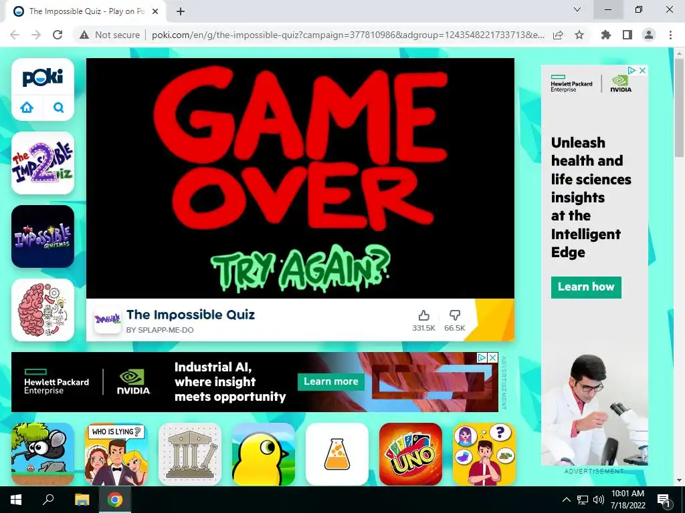This screenshot has width=685, height=513.
Task: Click scrollbar down arrow
Action: 679,480
